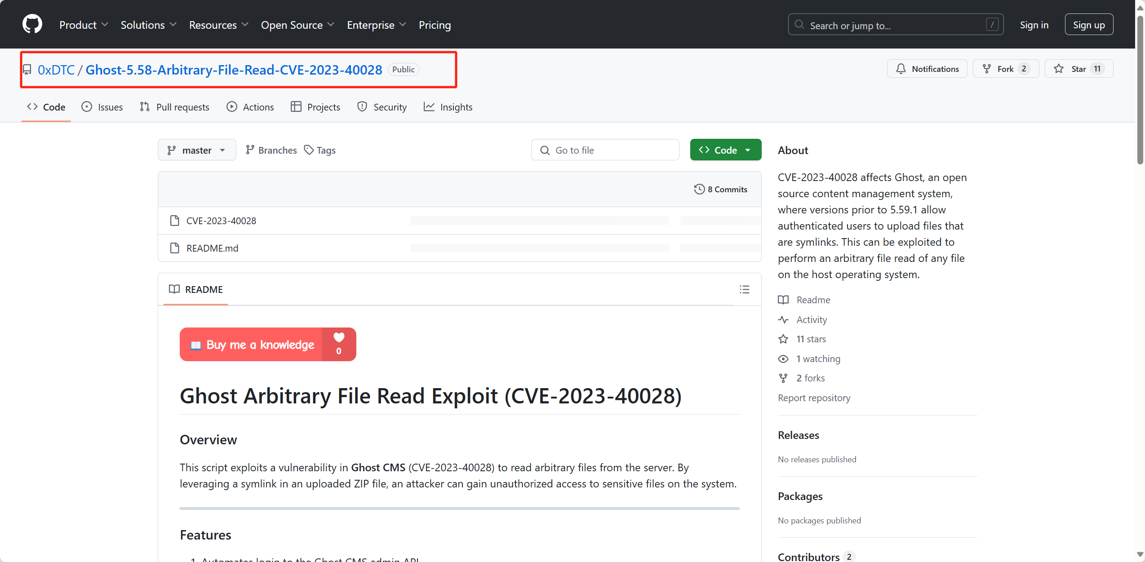Expand the green Code dropdown button
Screen dimensions: 1145x562
coord(725,150)
